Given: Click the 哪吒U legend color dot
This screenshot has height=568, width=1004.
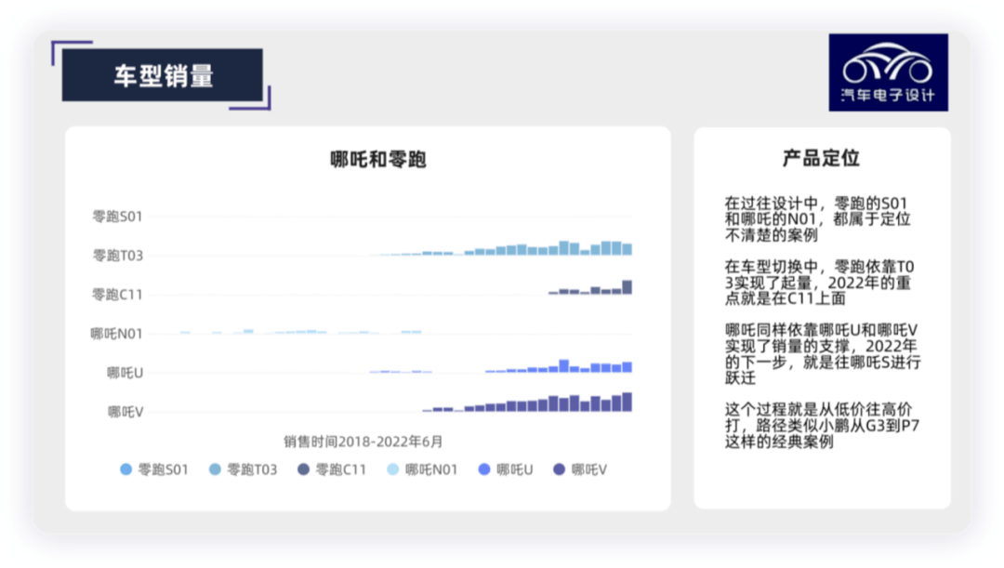Looking at the screenshot, I should (x=484, y=469).
